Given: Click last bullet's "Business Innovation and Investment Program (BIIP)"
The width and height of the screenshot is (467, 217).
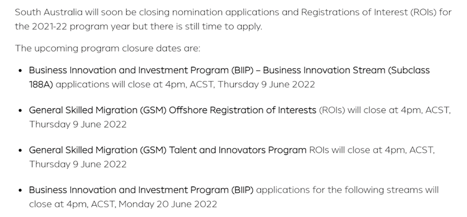Looking at the screenshot, I should 141,190.
